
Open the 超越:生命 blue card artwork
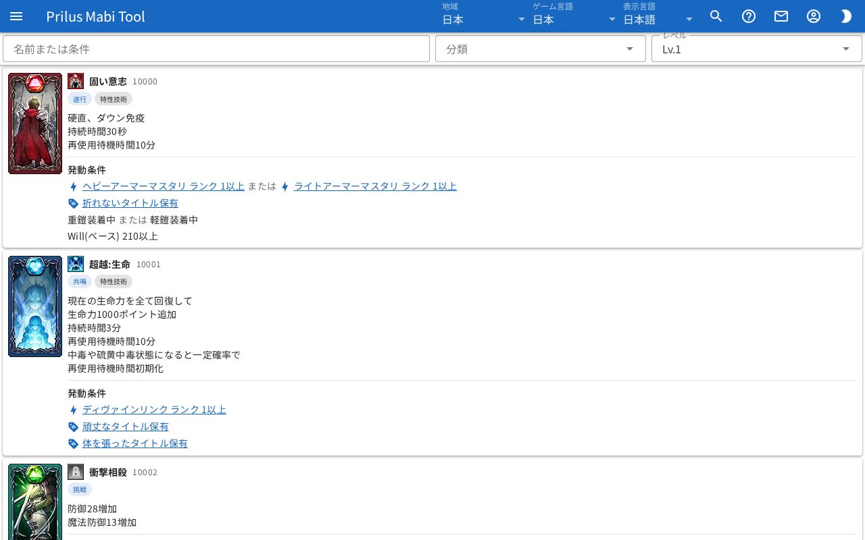35,306
